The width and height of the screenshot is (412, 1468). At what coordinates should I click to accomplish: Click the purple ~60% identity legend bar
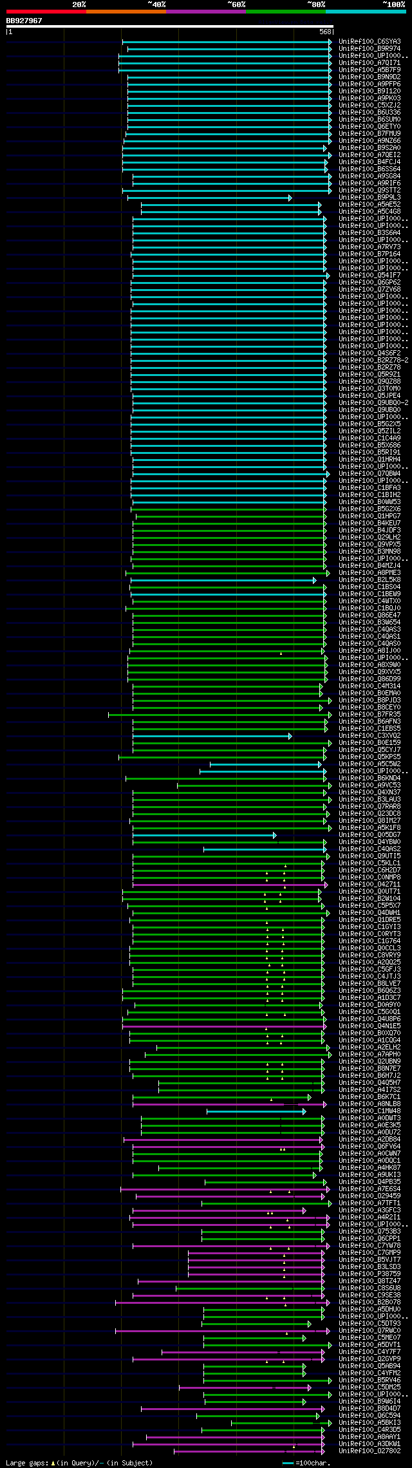coord(206,11)
